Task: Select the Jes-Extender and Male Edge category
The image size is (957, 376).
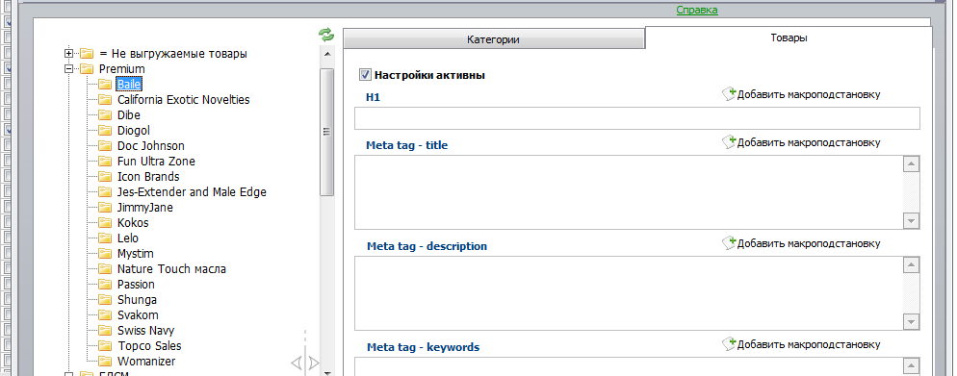Action: [x=192, y=192]
